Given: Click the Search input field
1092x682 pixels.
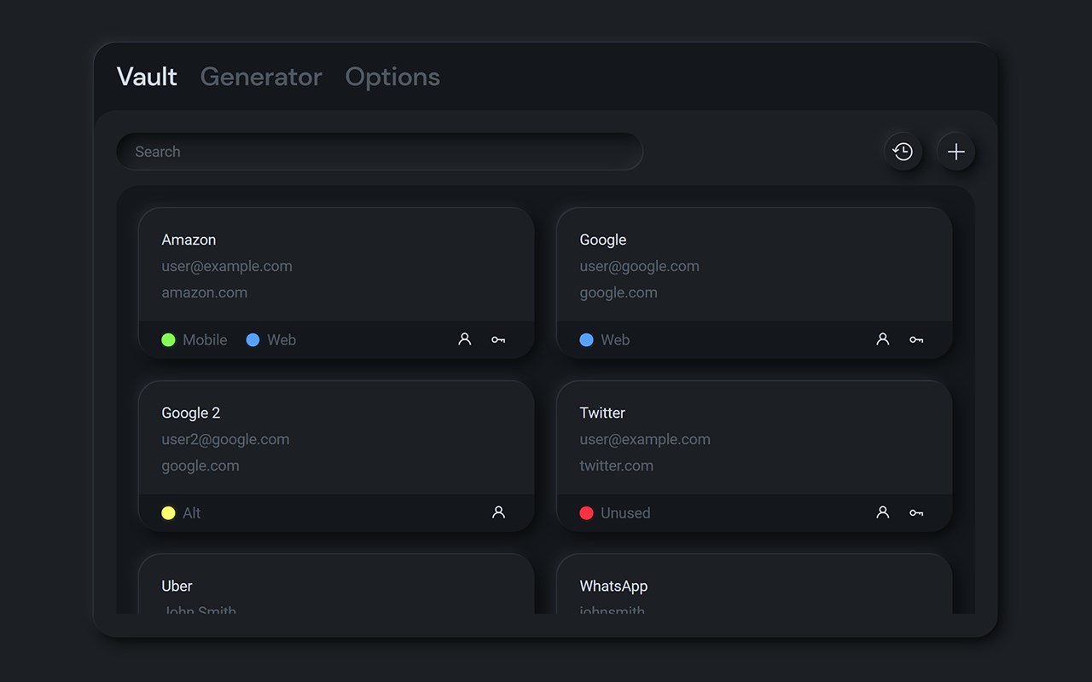Looking at the screenshot, I should [380, 152].
